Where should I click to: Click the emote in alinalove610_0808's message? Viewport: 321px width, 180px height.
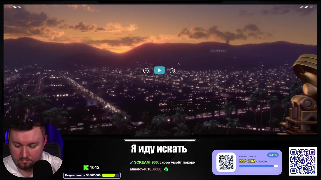tap(166, 169)
